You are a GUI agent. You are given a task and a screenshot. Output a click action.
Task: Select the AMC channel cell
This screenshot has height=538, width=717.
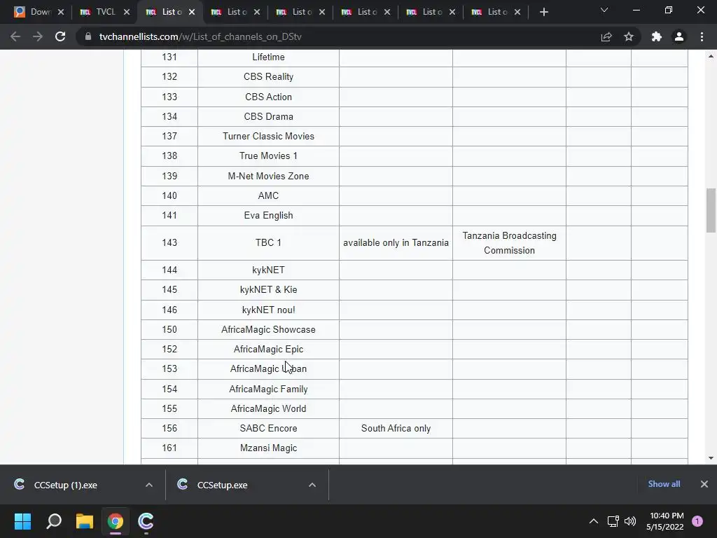click(268, 196)
